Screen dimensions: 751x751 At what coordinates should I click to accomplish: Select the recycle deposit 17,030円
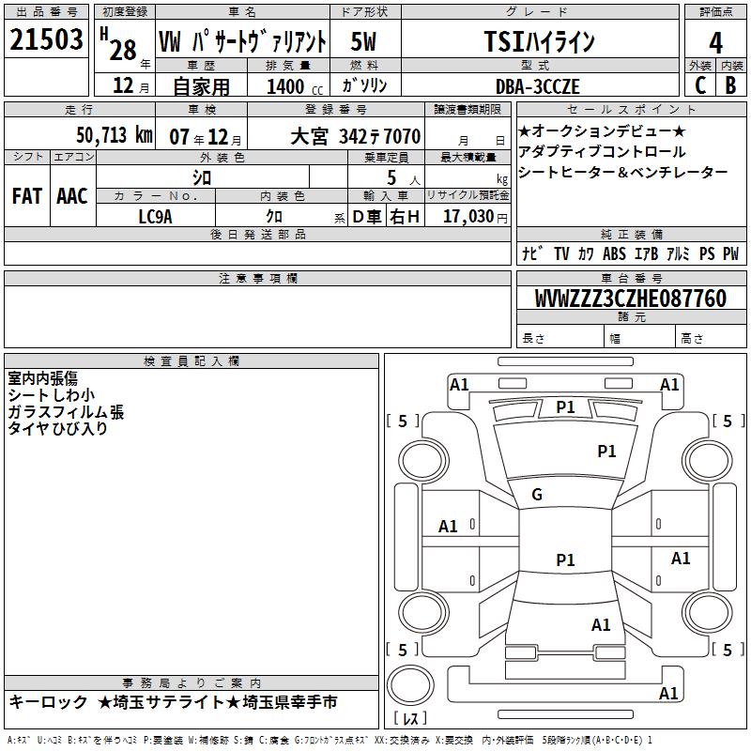click(x=475, y=217)
